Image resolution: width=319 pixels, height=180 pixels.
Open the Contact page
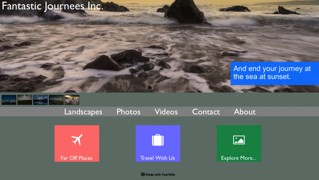tap(206, 112)
